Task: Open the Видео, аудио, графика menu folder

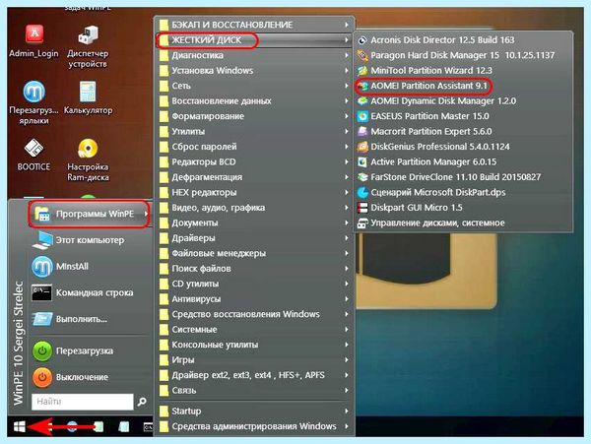Action: click(254, 208)
